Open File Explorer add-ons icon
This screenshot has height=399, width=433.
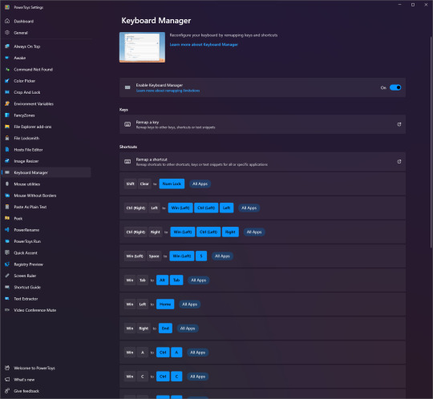pos(7,127)
